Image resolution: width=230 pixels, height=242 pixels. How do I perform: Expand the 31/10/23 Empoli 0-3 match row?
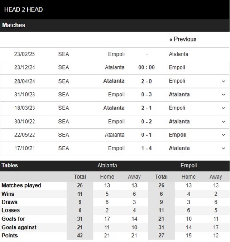[223, 94]
